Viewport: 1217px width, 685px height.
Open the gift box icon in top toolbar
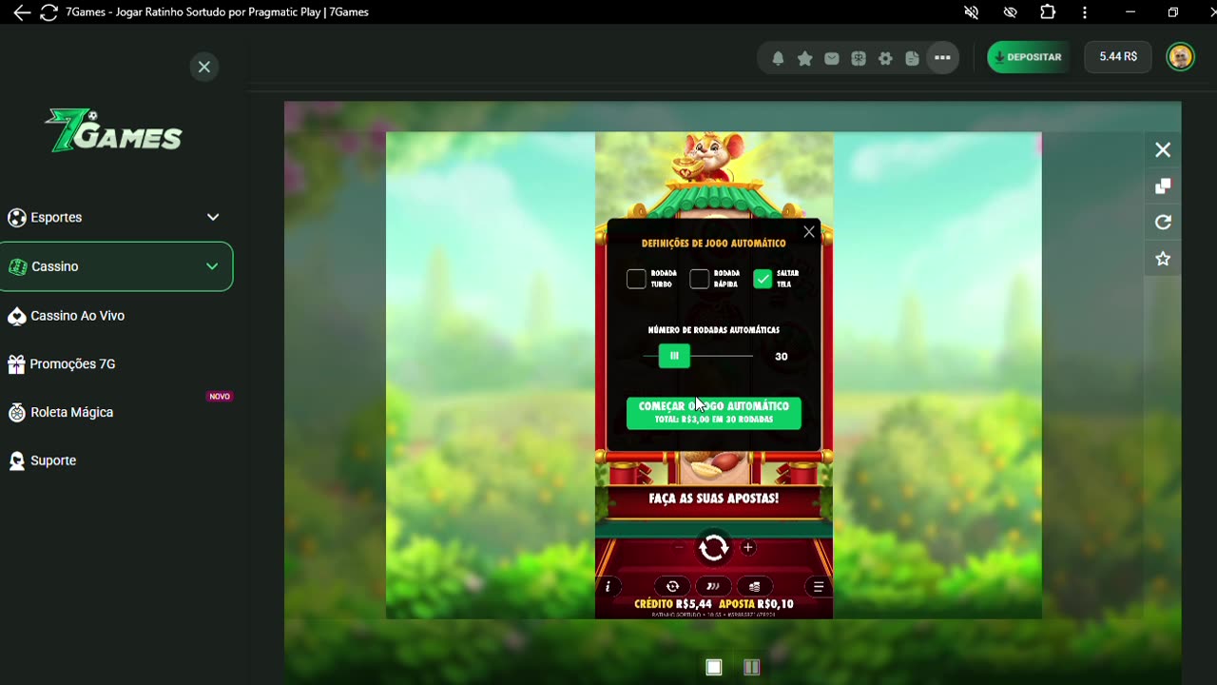(x=859, y=58)
